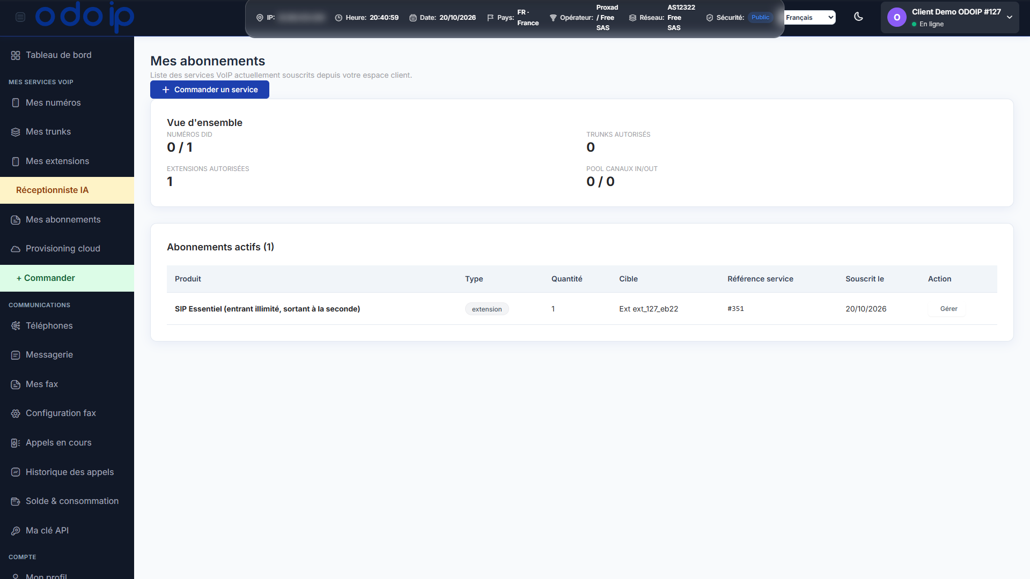The height and width of the screenshot is (579, 1030).
Task: Go to Mes abonnements sidebar entry
Action: [67, 220]
